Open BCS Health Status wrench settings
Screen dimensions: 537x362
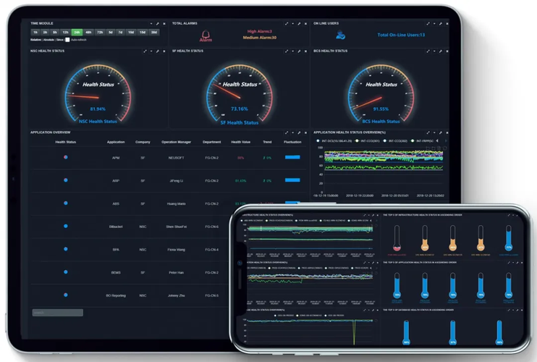[441, 51]
